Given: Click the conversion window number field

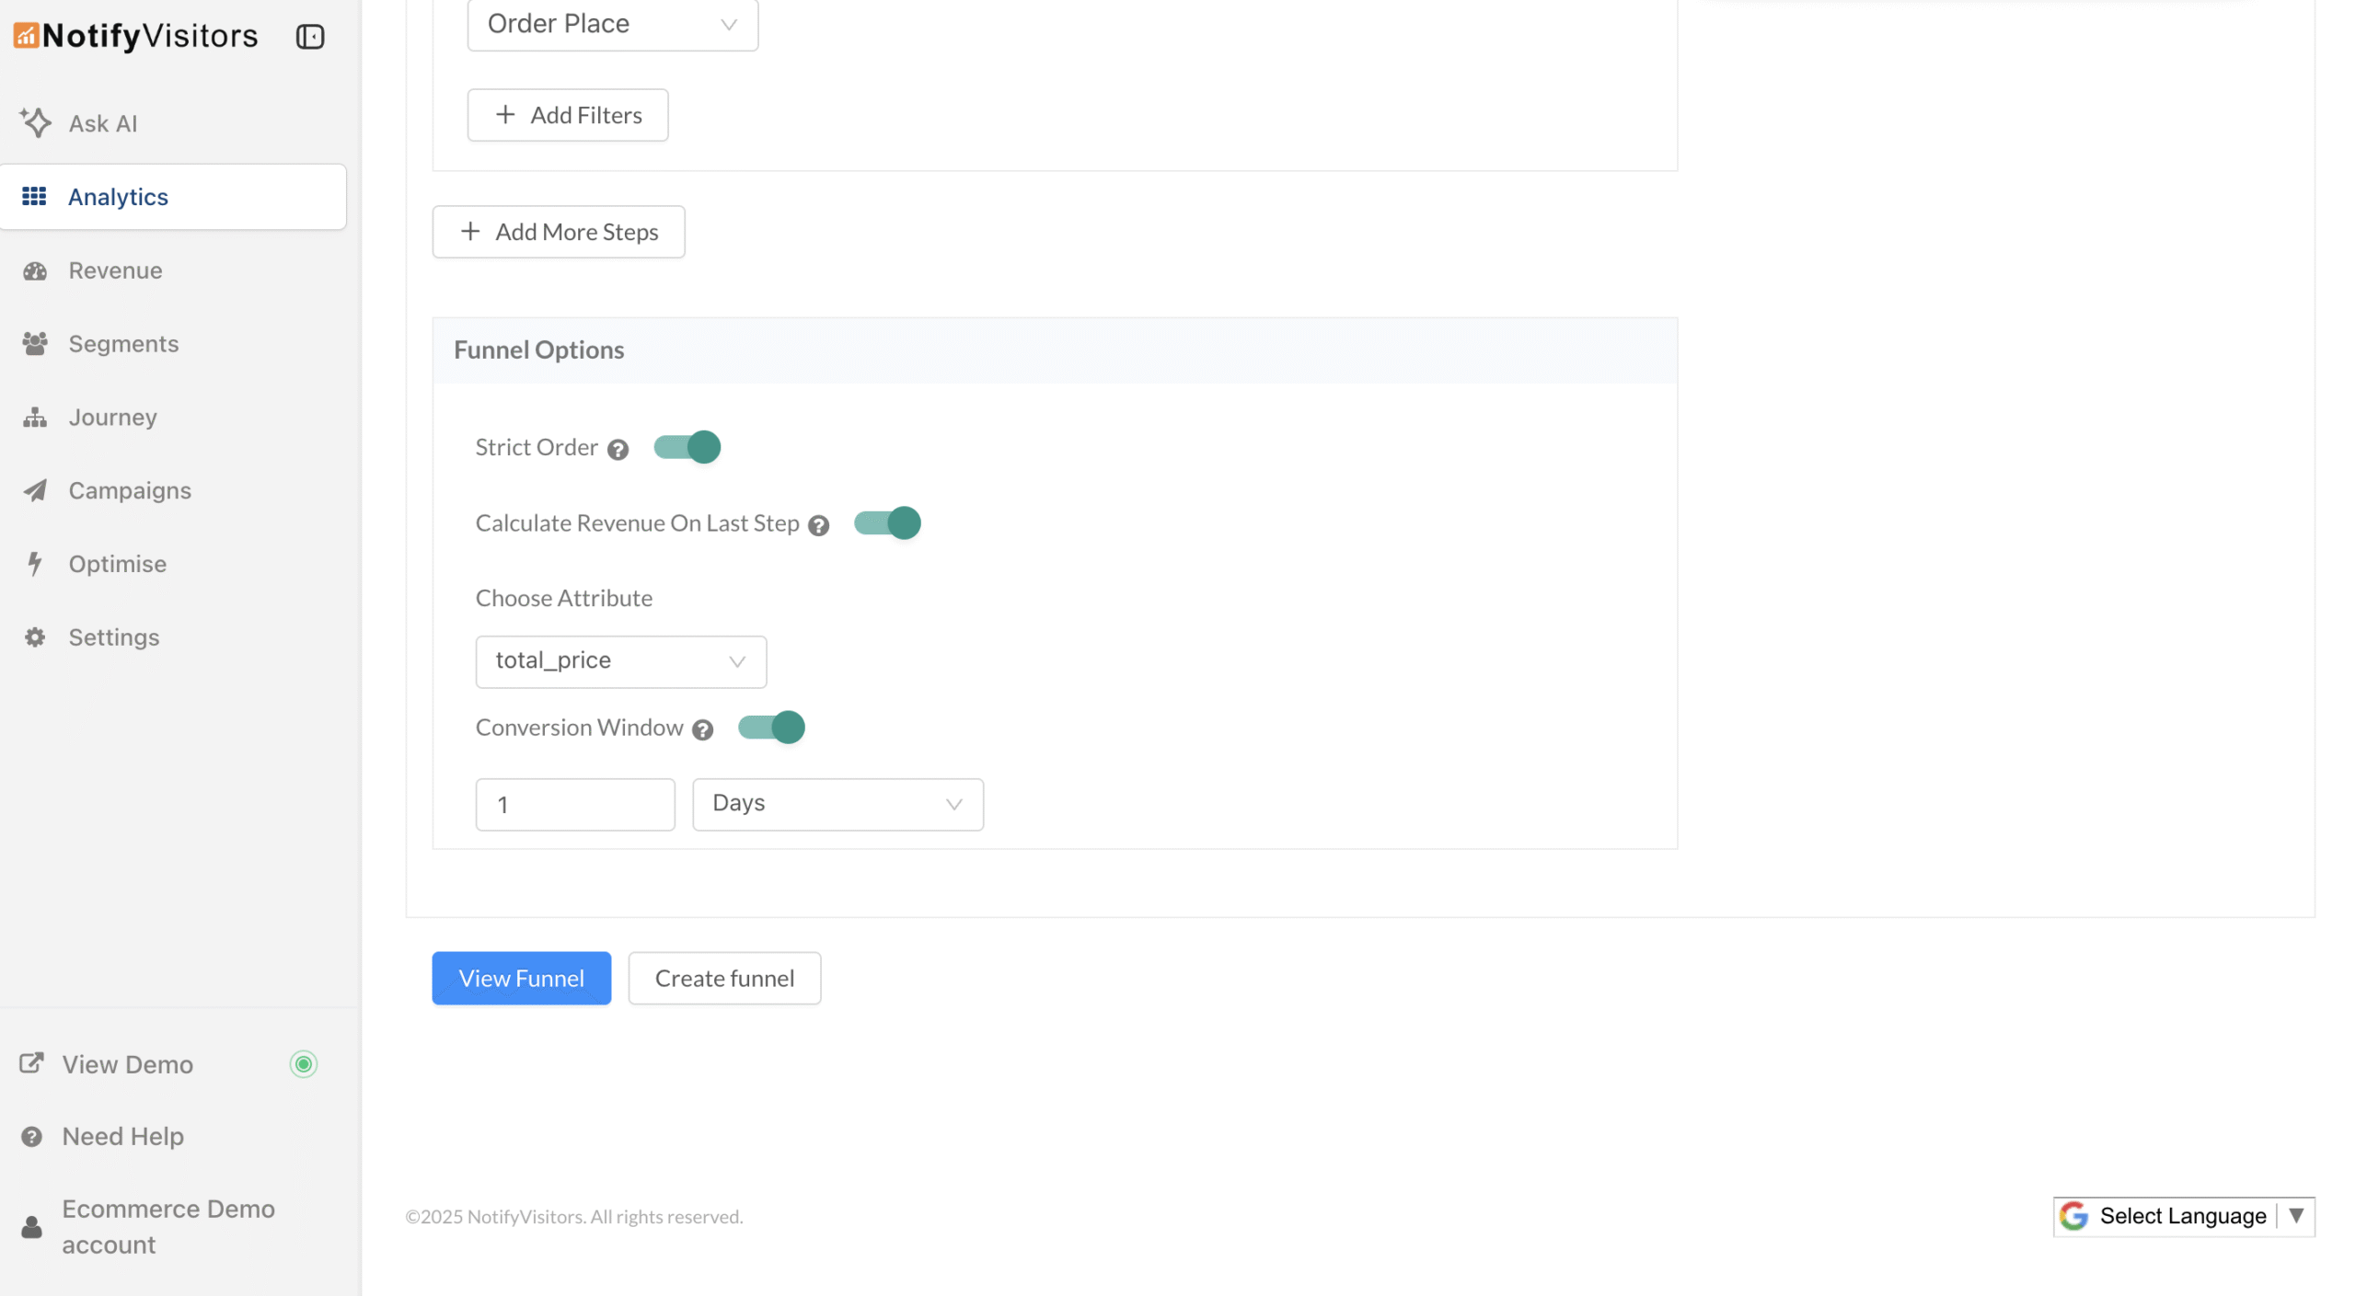Looking at the screenshot, I should [574, 803].
